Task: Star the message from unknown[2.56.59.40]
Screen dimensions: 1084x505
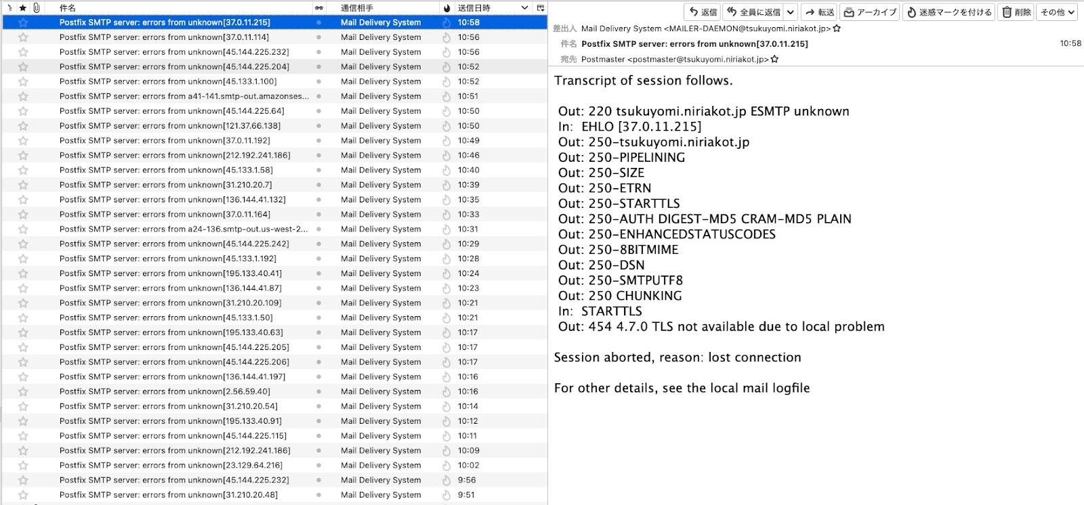Action: 23,392
